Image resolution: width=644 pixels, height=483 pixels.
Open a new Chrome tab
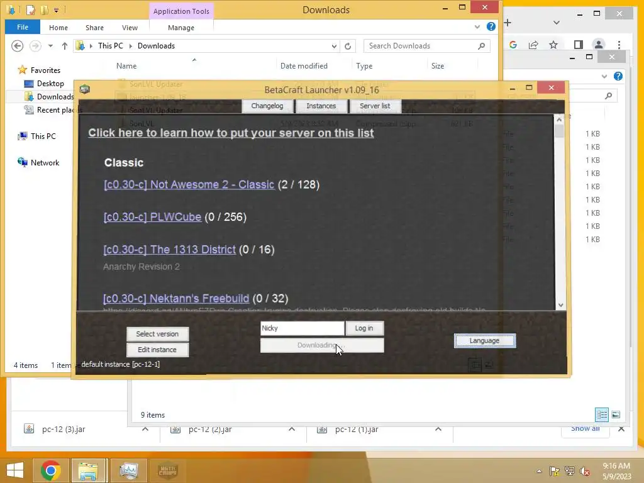click(508, 23)
